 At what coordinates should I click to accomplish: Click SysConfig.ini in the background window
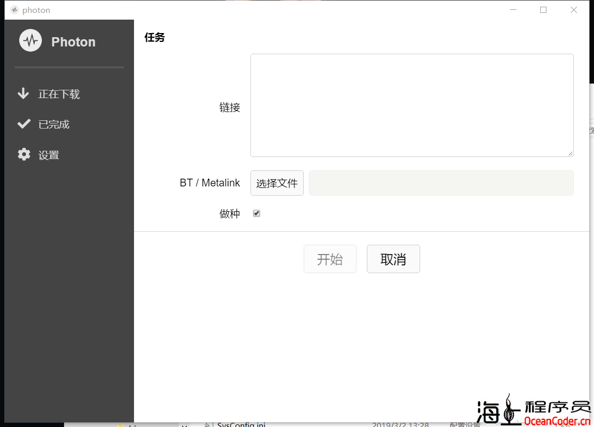241,424
